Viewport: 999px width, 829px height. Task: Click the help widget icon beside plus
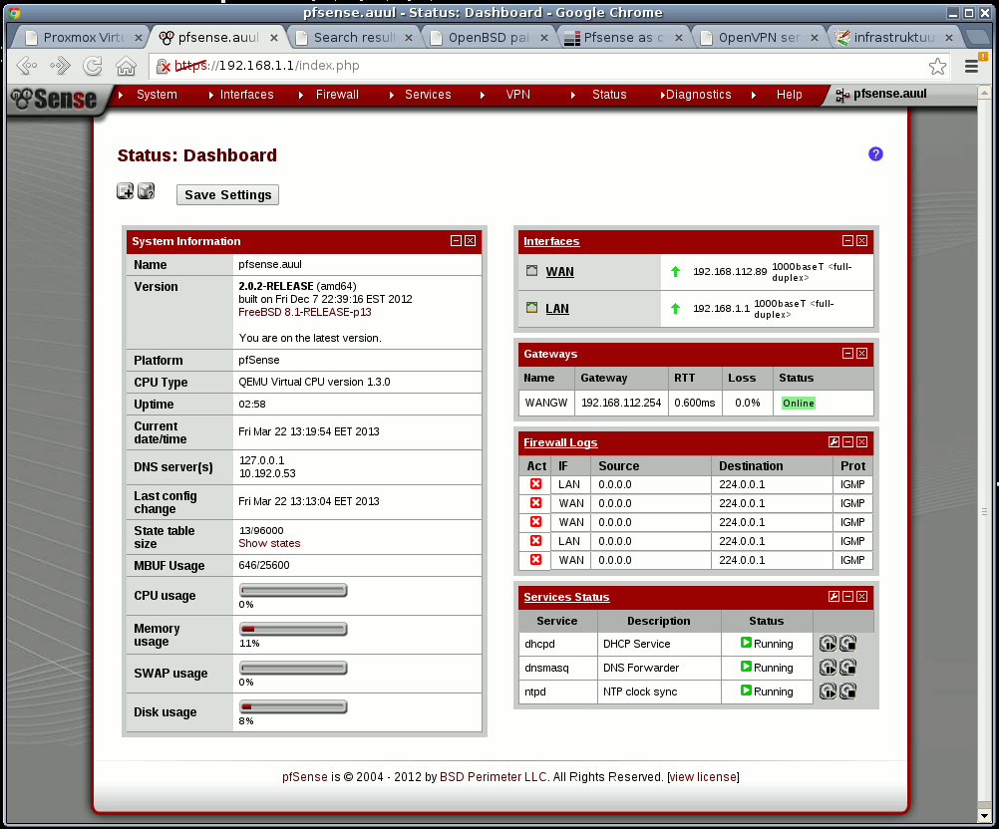pyautogui.click(x=146, y=191)
